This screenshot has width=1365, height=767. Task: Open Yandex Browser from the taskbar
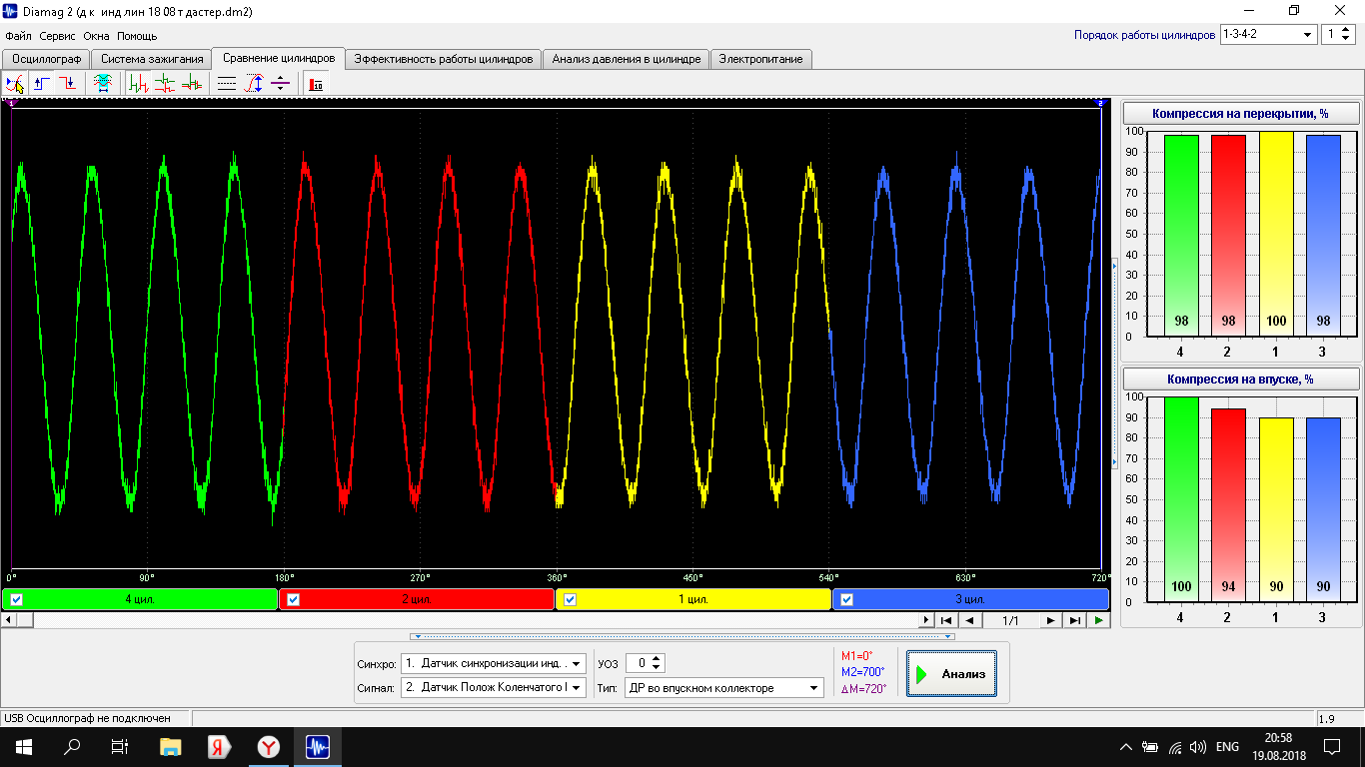(x=269, y=746)
